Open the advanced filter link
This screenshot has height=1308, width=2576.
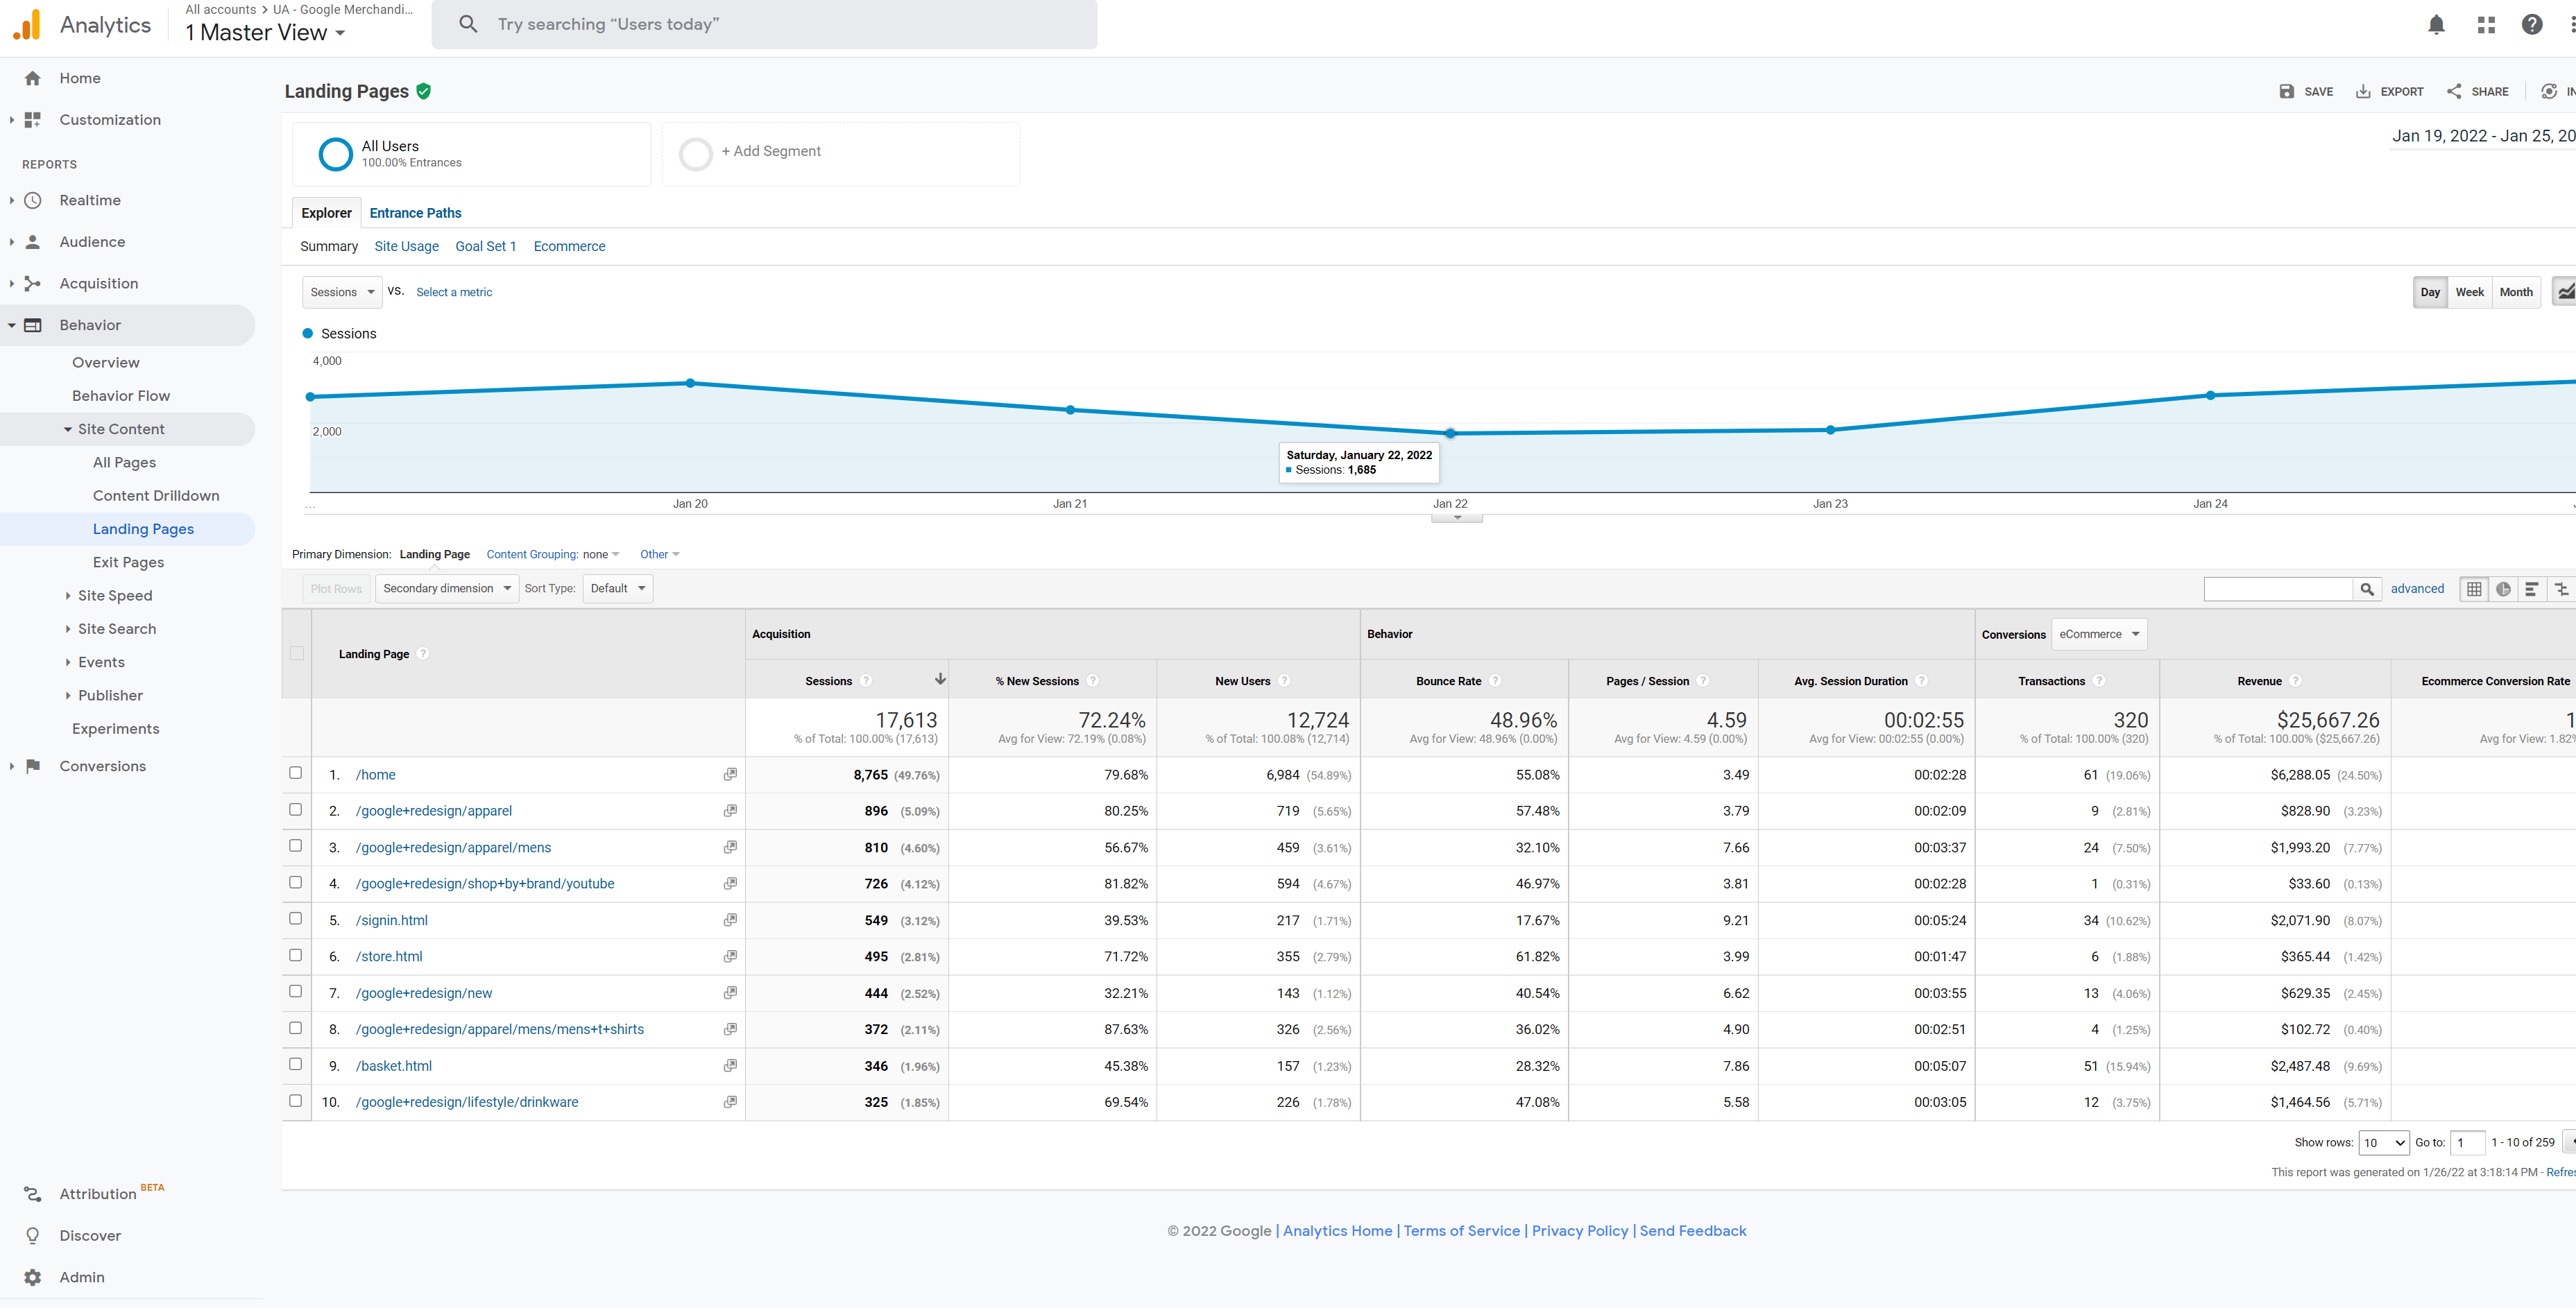point(2418,588)
